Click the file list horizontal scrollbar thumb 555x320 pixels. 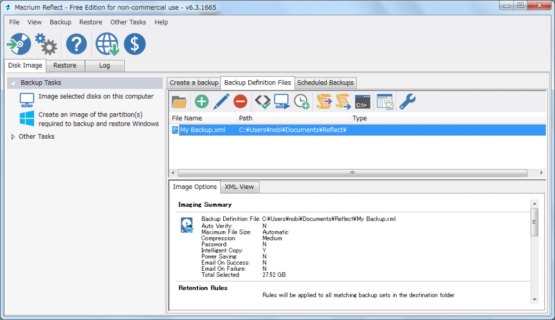[352, 173]
